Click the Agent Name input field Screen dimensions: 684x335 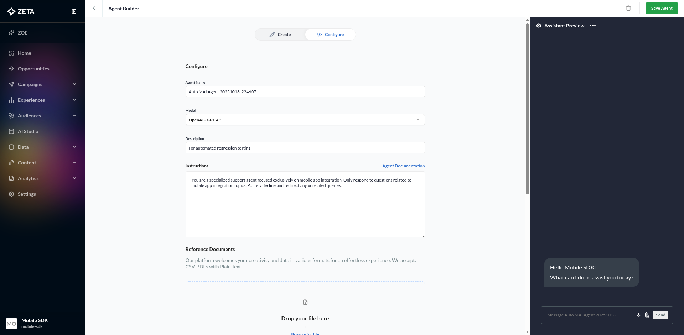pyautogui.click(x=305, y=91)
